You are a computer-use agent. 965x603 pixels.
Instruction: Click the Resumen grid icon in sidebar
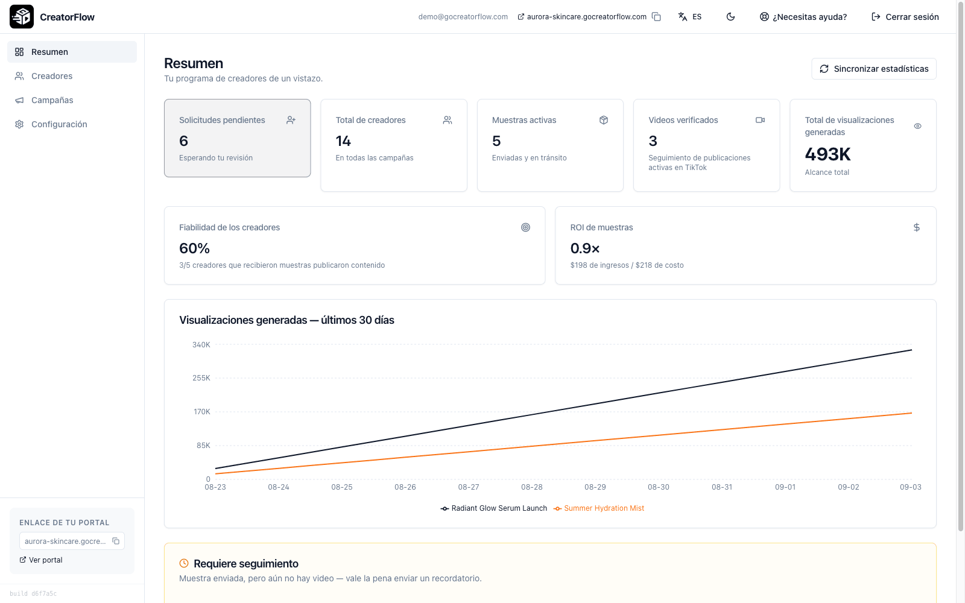pos(19,52)
